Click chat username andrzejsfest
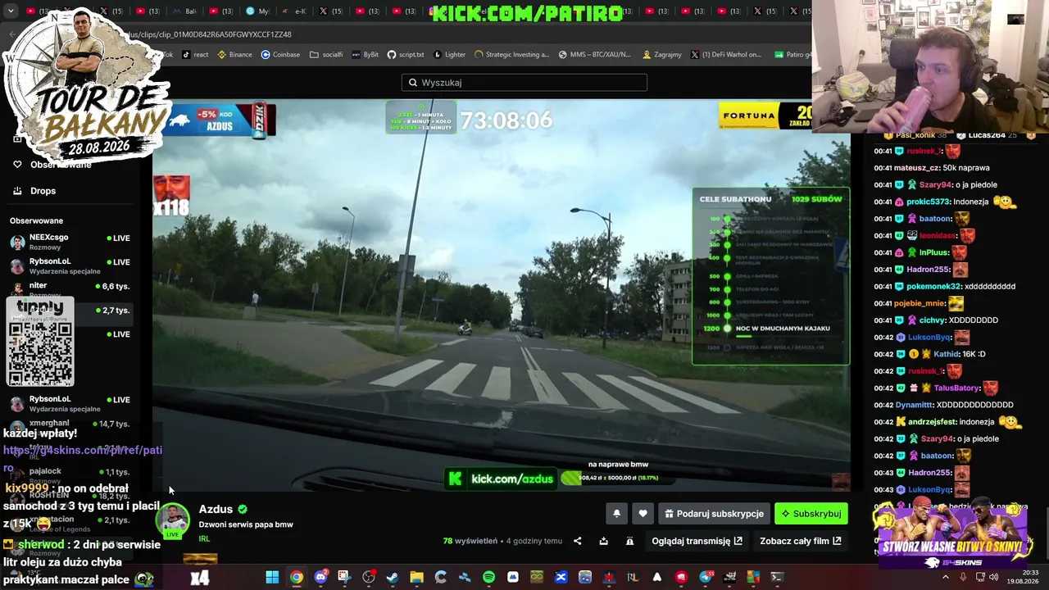The width and height of the screenshot is (1049, 590). tap(933, 422)
